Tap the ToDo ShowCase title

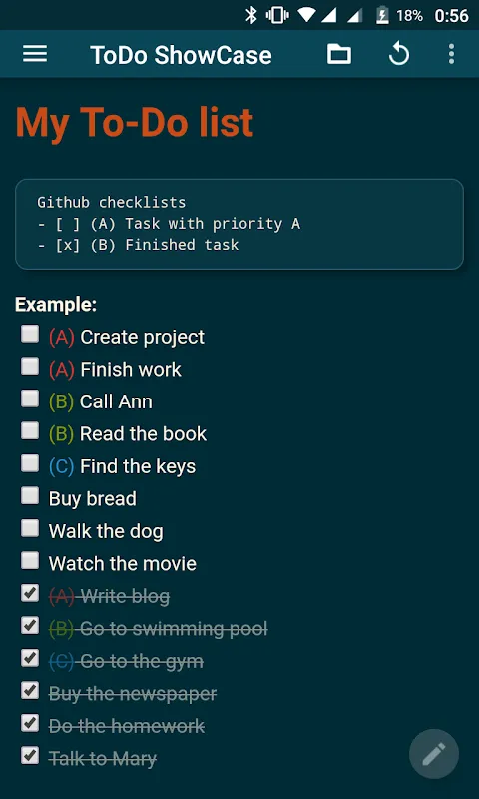click(182, 55)
